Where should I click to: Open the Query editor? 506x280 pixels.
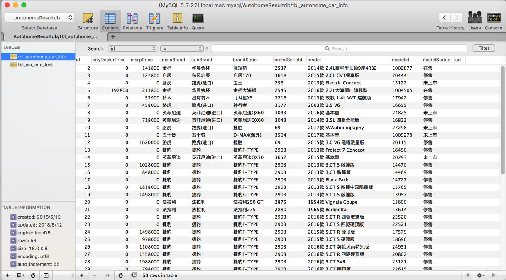coord(198,21)
